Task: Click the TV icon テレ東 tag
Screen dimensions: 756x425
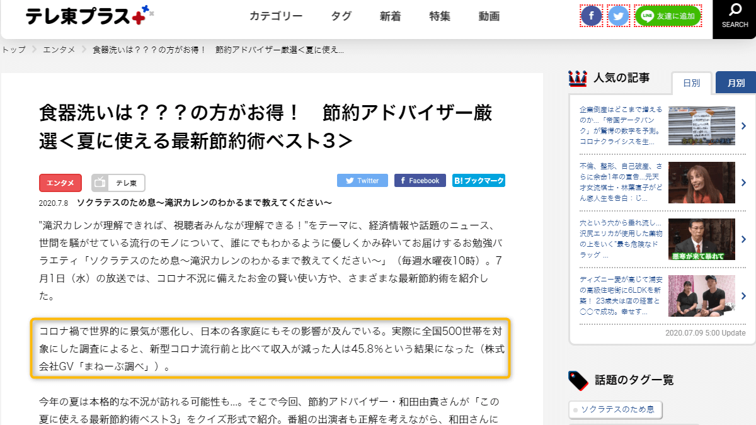Action: (x=118, y=183)
